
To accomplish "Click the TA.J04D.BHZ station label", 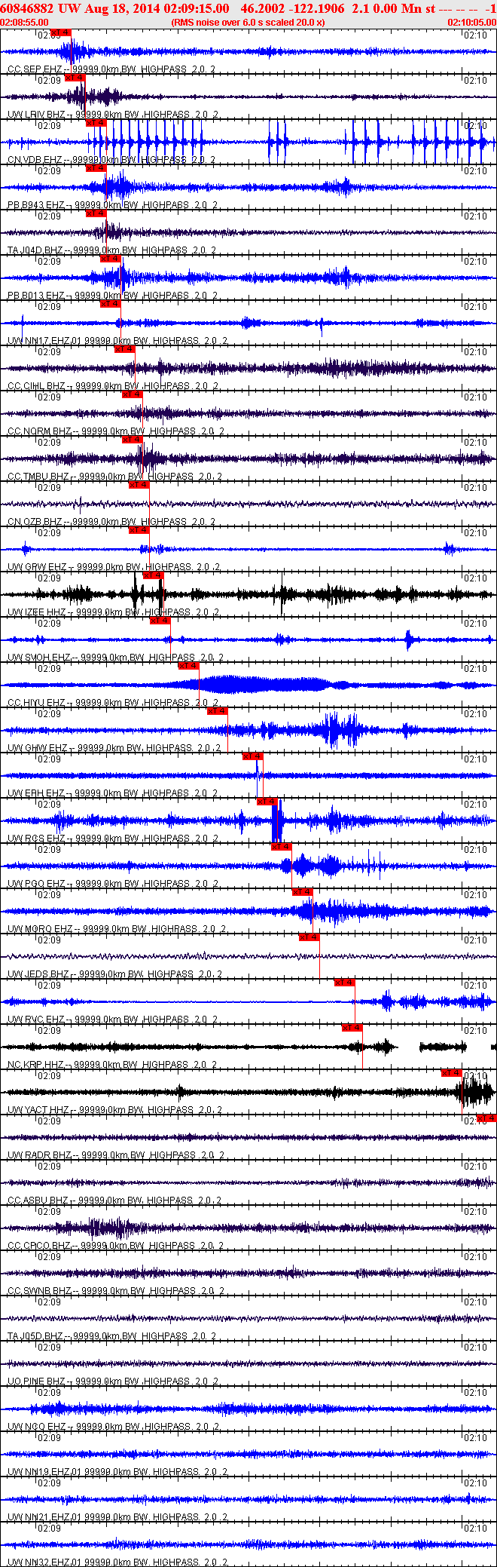I will click(x=35, y=250).
